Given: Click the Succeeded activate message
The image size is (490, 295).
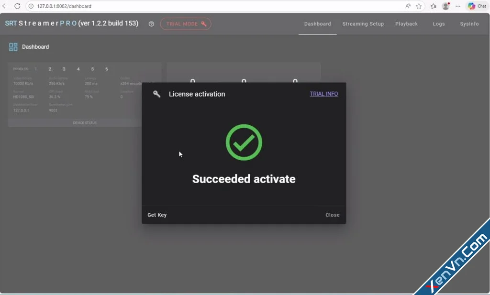Looking at the screenshot, I should click(x=244, y=179).
